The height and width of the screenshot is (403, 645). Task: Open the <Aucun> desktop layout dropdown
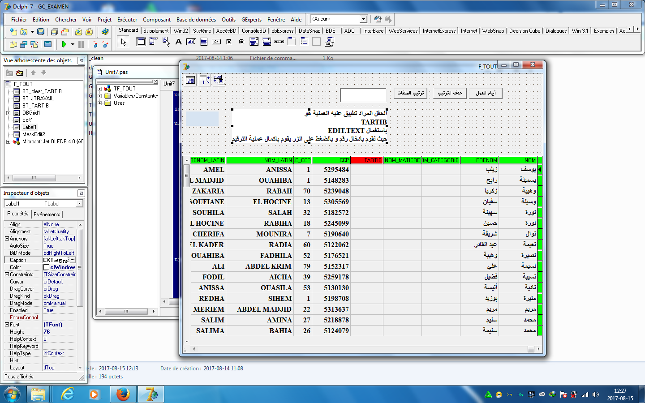pyautogui.click(x=363, y=19)
